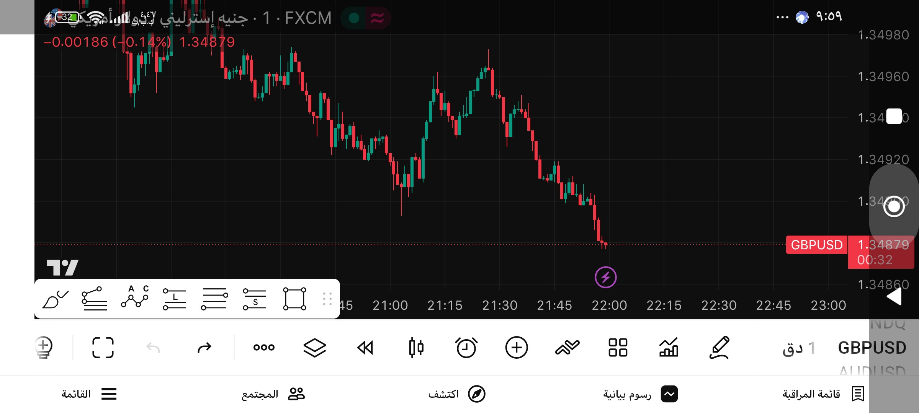
Task: Tap the redo arrow button
Action: [204, 348]
